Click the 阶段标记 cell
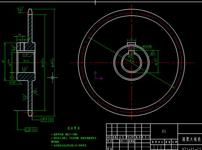 tap(158, 142)
